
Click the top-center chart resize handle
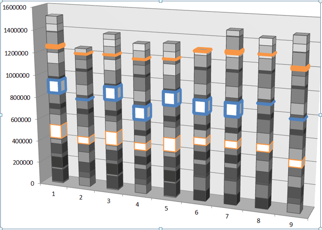(x=161, y=1)
